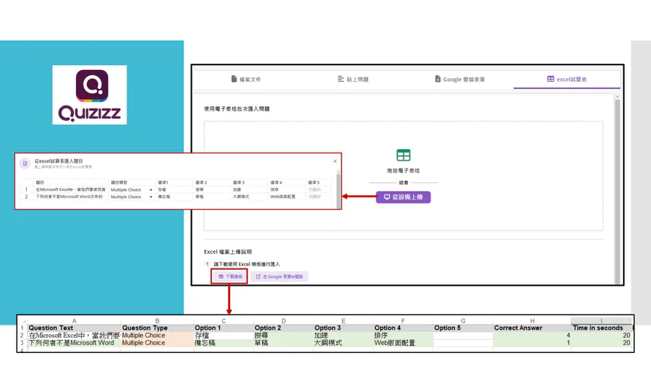The image size is (651, 366).
Task: Open the Google 雲端表單 tab
Action: tap(460, 79)
